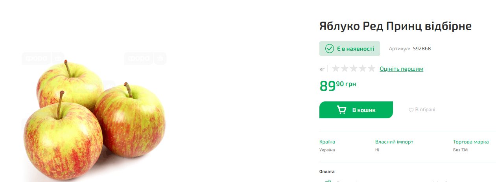
Task: Click the heart icon next to В обрані
Action: [x=411, y=110]
